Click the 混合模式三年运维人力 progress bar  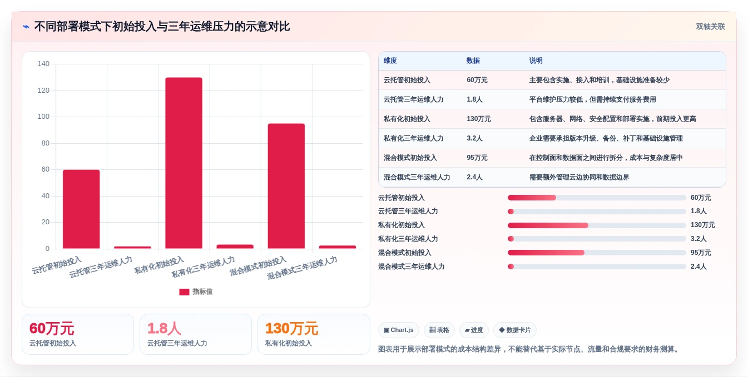597,267
